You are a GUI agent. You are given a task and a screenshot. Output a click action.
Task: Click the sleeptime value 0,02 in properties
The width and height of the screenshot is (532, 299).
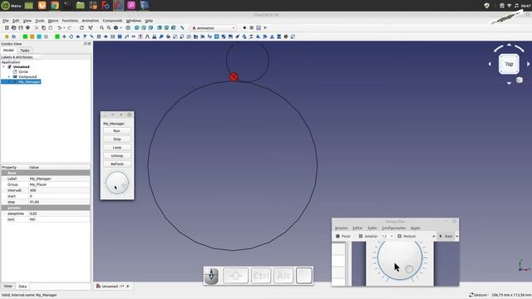59,213
